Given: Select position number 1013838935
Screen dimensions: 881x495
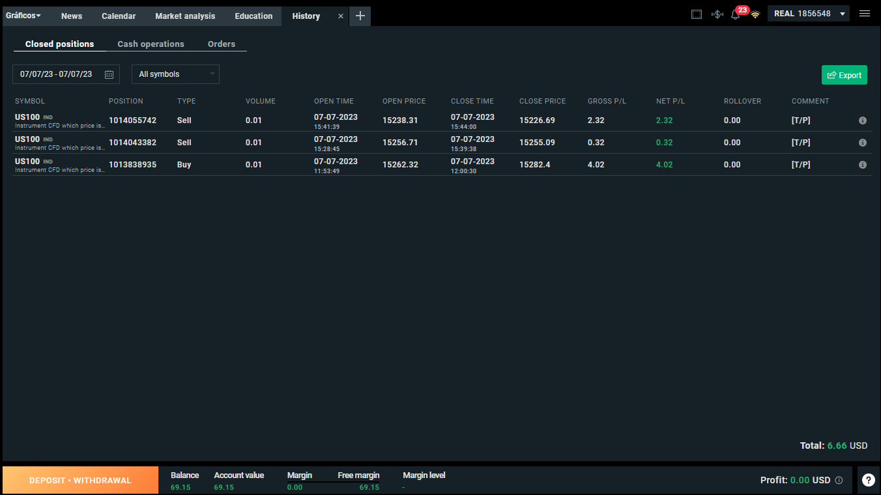Looking at the screenshot, I should 133,165.
